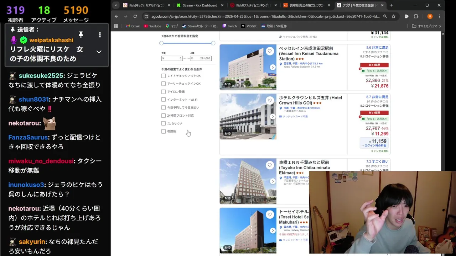Add a new browser tab
This screenshot has width=456, height=256.
[392, 5]
